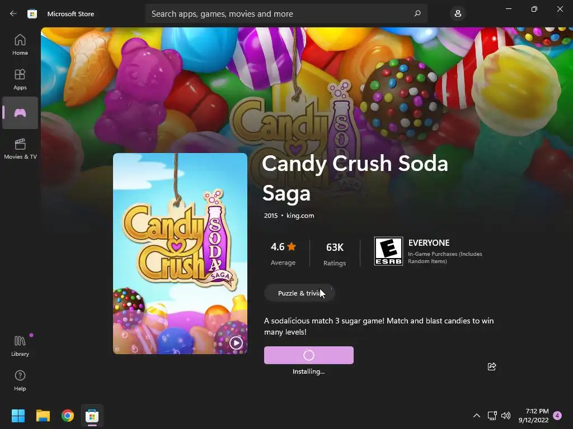Select the Gaming controller sidebar icon
Image resolution: width=573 pixels, height=429 pixels.
[x=20, y=113]
